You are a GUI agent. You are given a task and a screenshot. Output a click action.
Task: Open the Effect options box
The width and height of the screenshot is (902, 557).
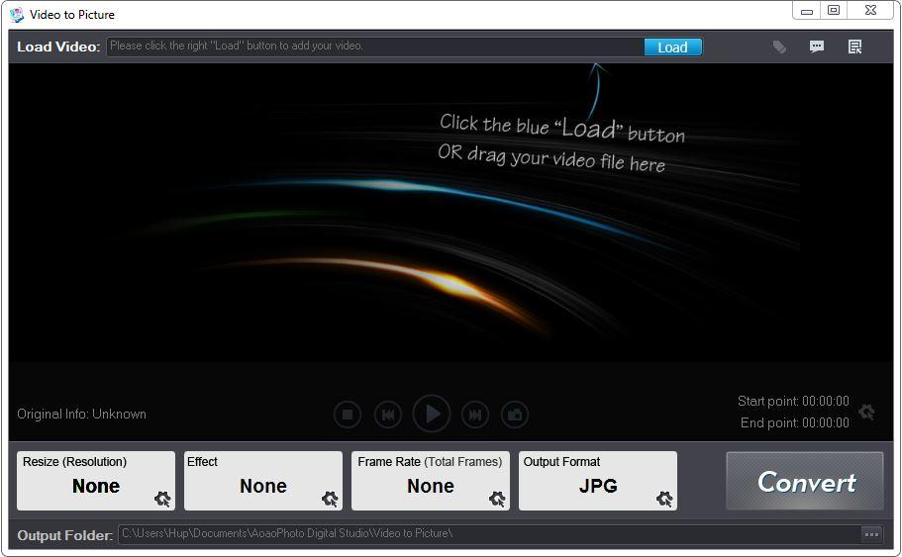(x=263, y=481)
